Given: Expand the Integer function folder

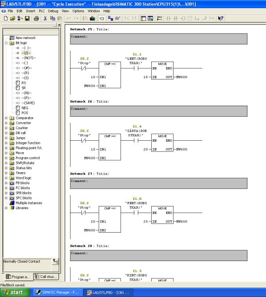Looking at the screenshot, I should (6, 143).
